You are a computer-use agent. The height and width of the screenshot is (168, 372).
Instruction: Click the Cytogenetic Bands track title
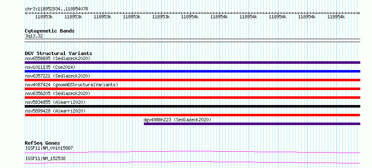pos(50,31)
